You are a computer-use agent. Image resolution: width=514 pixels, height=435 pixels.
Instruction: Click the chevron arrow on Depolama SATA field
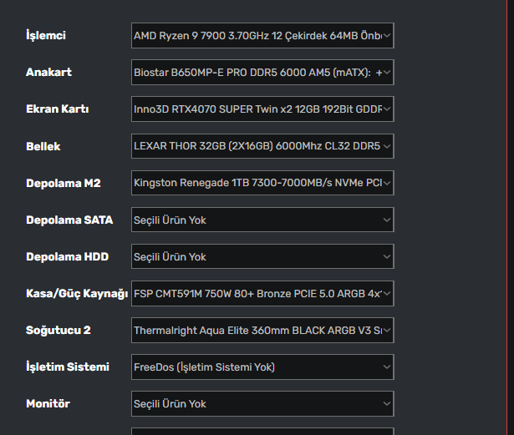coord(387,220)
